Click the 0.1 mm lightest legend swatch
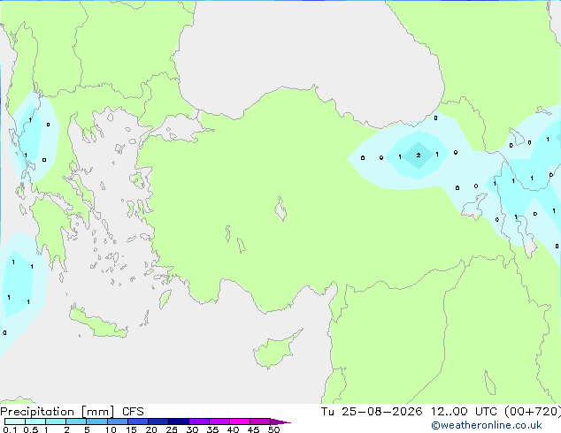This screenshot has width=561, height=433. (x=15, y=422)
